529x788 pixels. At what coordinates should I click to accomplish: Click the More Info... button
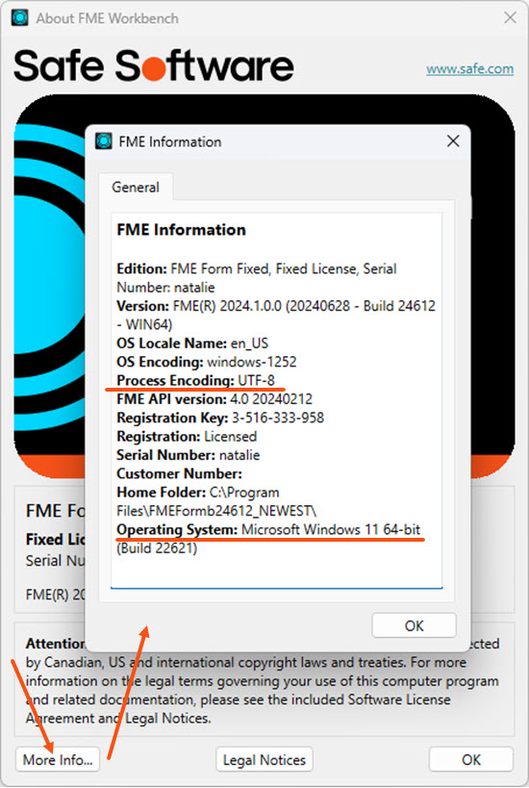tap(58, 760)
